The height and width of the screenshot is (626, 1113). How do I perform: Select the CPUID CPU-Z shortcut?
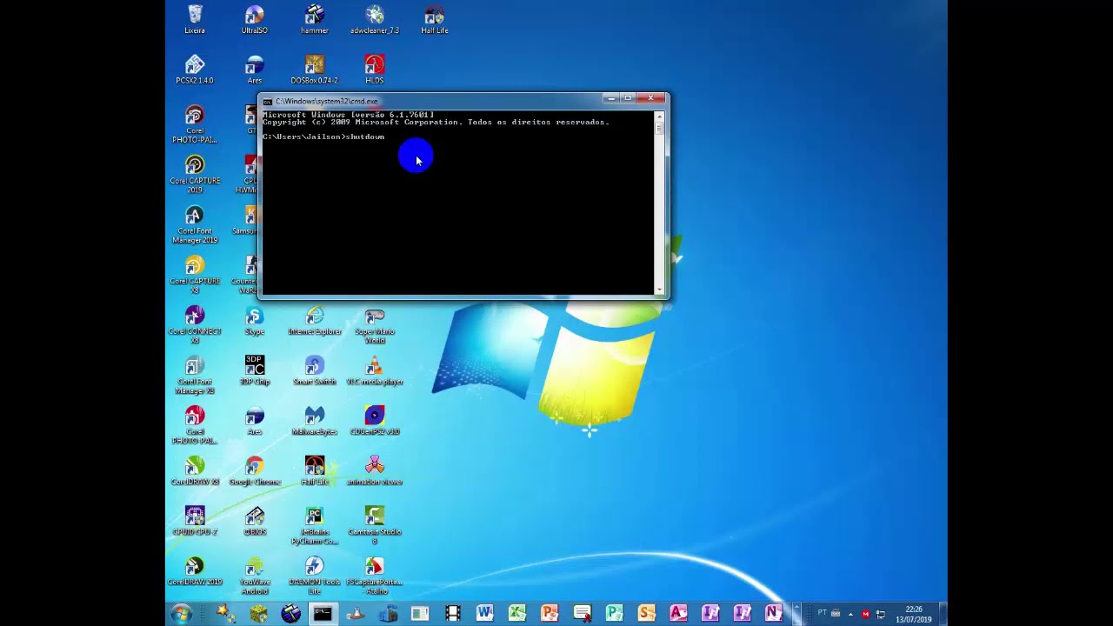tap(195, 520)
